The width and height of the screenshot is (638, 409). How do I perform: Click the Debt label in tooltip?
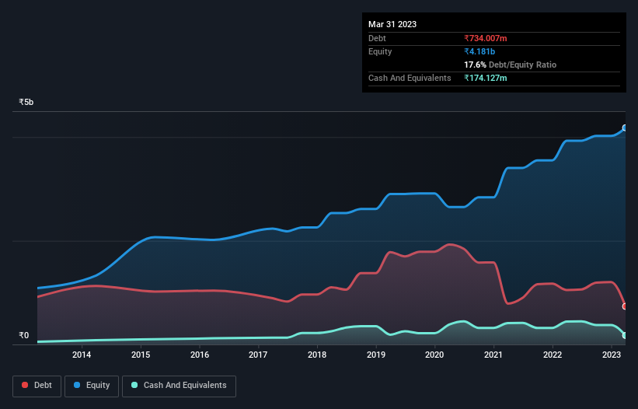point(377,38)
